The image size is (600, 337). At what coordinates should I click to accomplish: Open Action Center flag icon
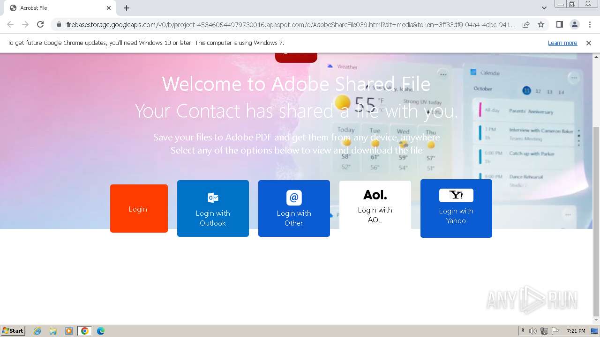pyautogui.click(x=555, y=331)
